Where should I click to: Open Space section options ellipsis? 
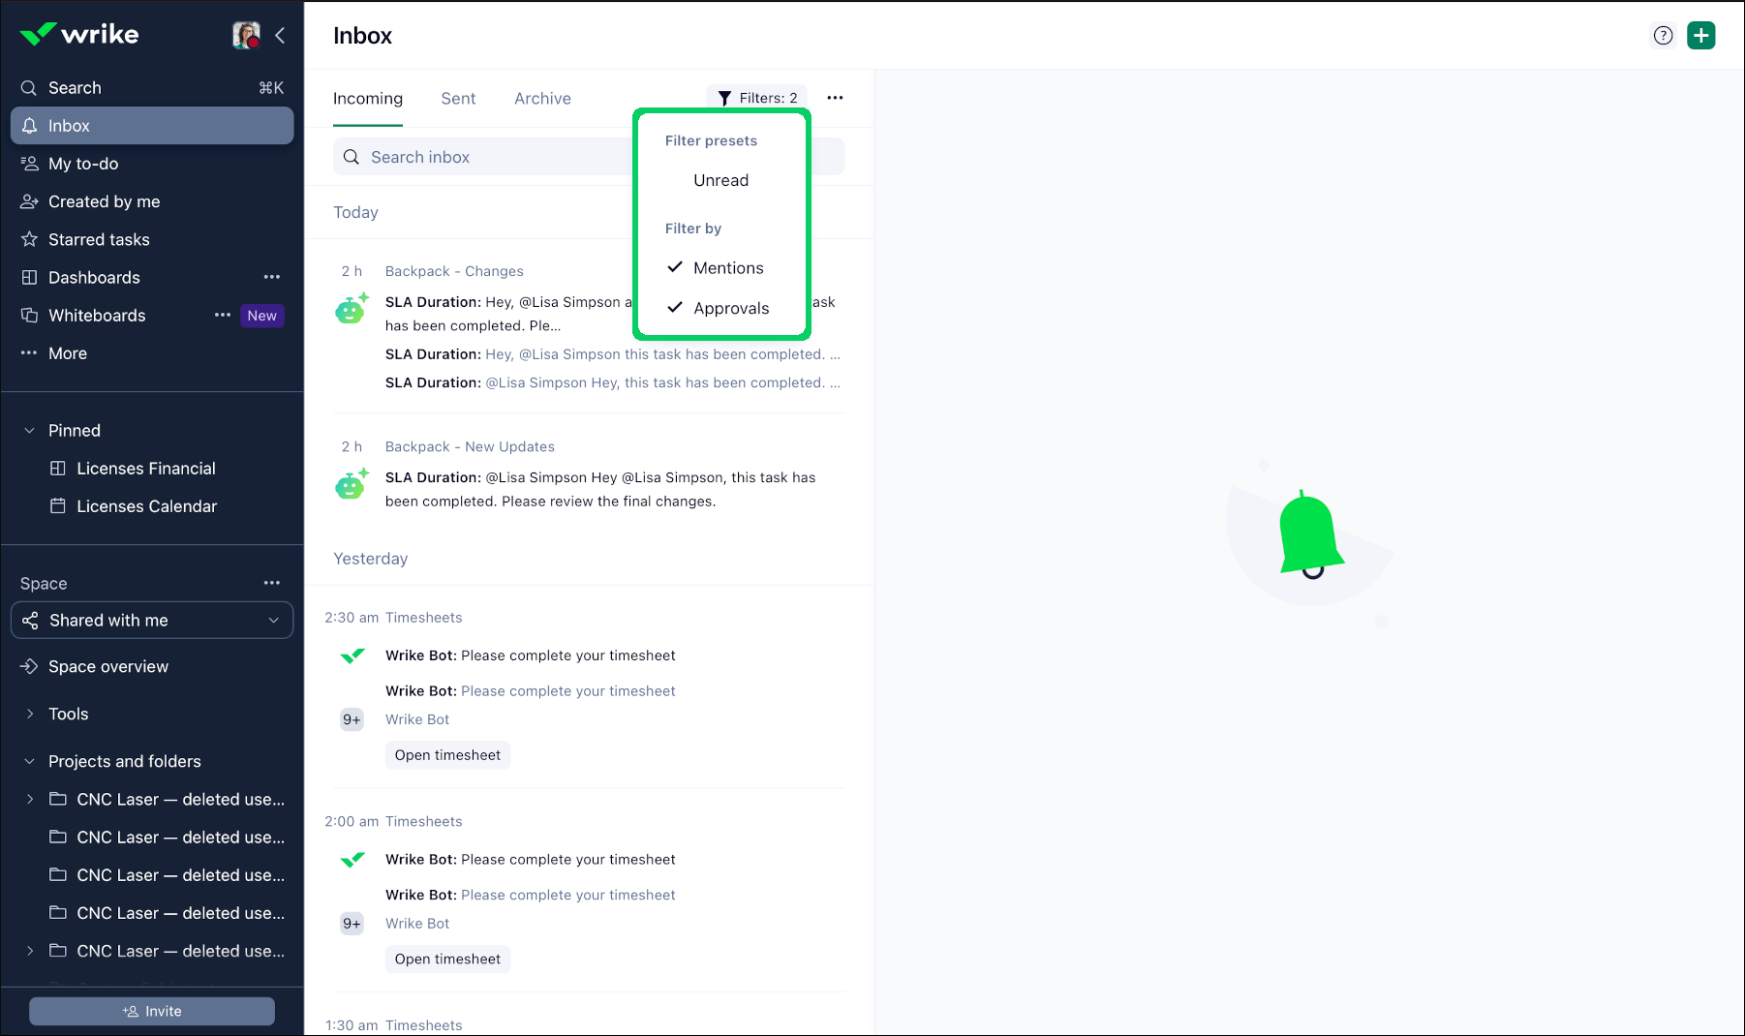272,583
